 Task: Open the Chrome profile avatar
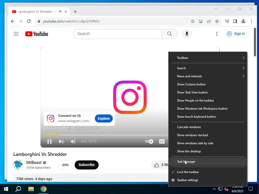tap(243, 21)
